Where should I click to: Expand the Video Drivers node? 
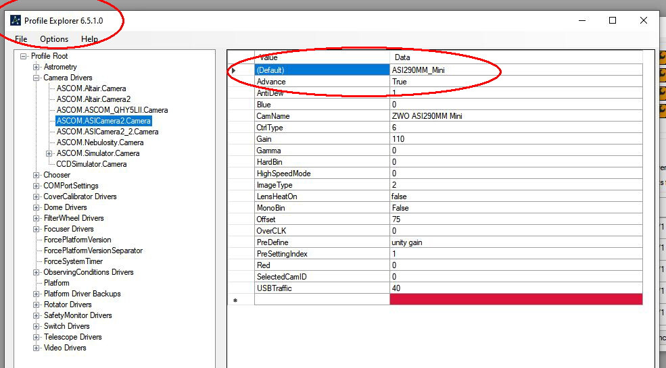[x=37, y=348]
